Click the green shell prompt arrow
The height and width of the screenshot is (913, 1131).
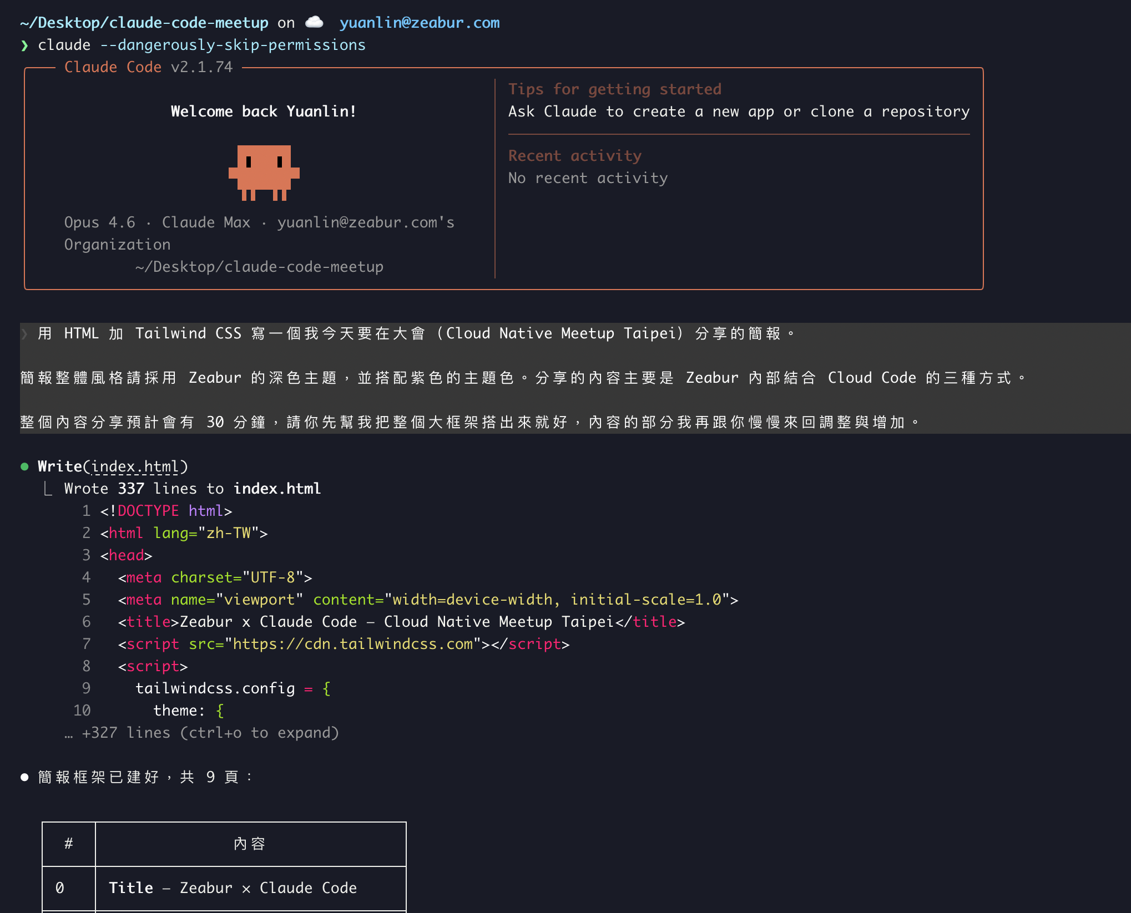tap(24, 45)
